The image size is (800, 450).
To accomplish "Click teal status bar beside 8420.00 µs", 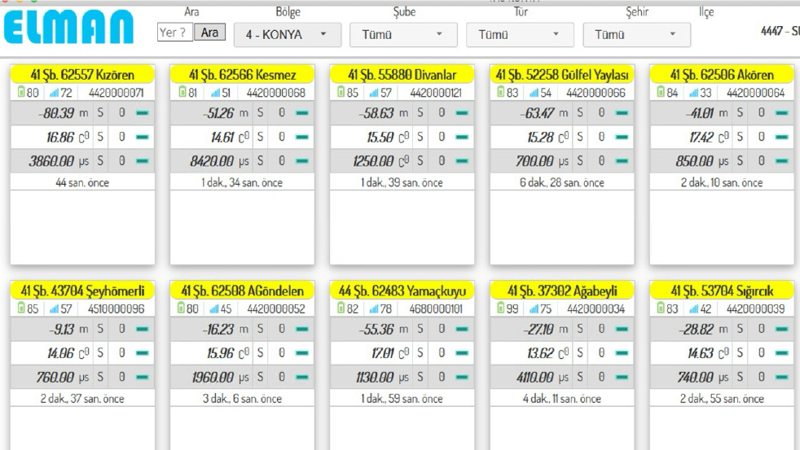I will 302,161.
